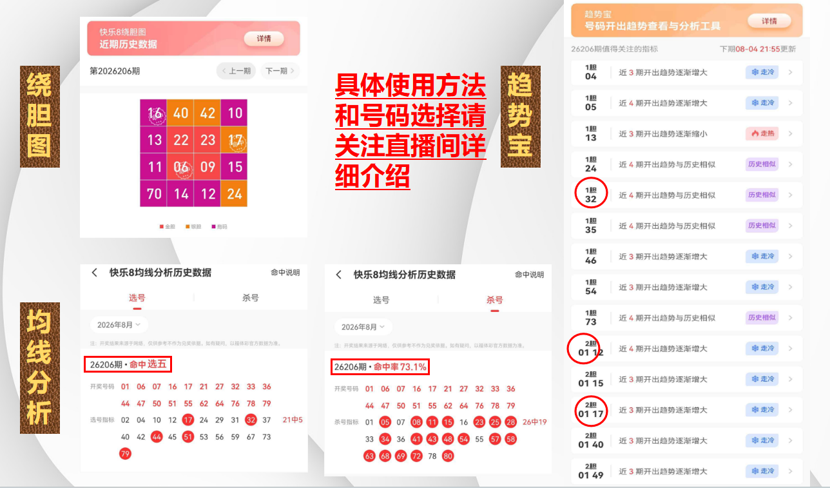Screen dimensions: 830x488
Task: Open 命中说明 in the 命中选五 panel
Action: [285, 273]
